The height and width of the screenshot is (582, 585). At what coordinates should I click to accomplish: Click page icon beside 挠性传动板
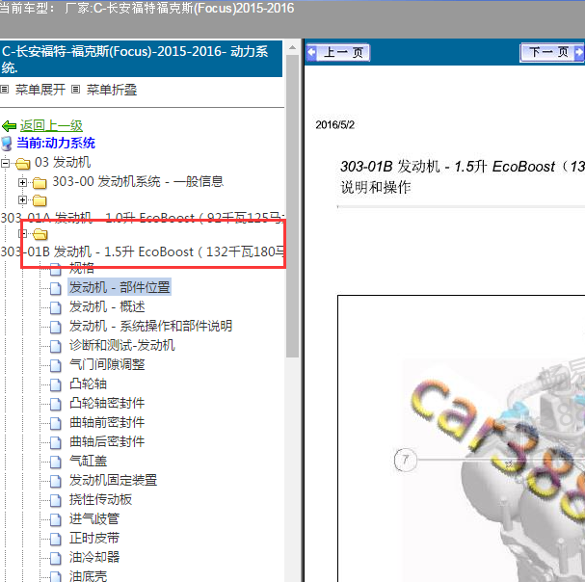(56, 501)
